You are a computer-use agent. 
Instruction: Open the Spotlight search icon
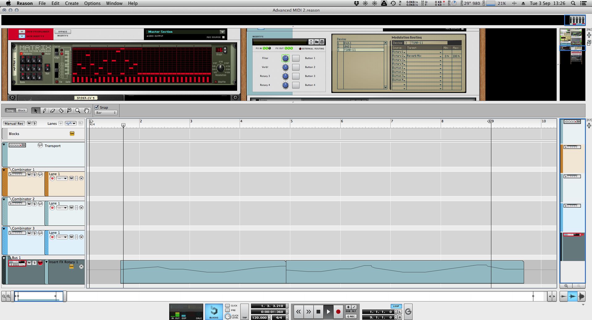(x=573, y=3)
